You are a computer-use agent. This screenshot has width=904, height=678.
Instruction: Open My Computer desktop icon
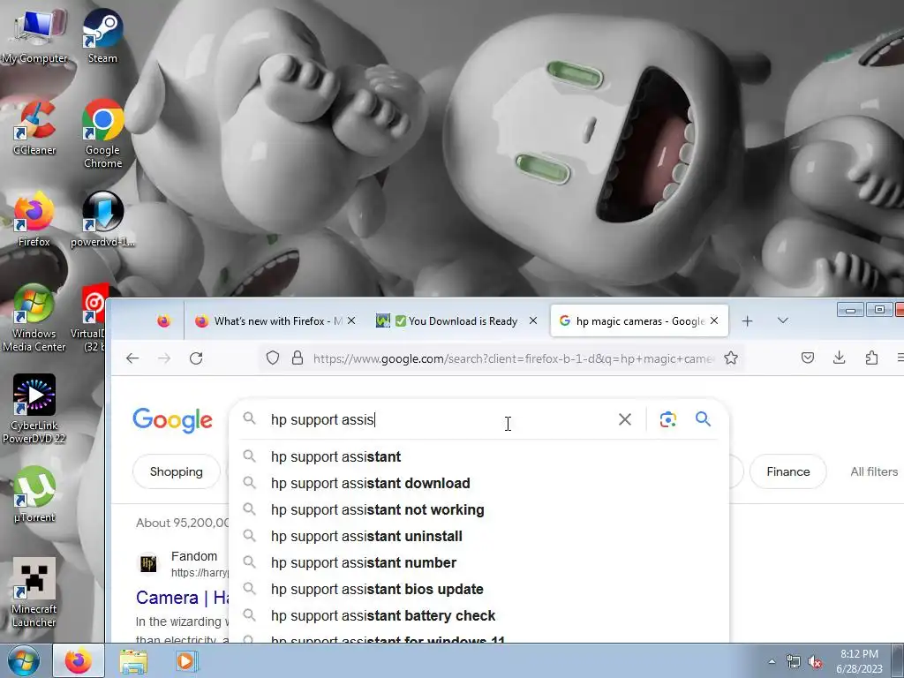coord(34,35)
